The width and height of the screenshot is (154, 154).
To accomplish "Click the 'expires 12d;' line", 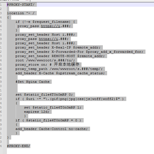I will coord(37,112).
